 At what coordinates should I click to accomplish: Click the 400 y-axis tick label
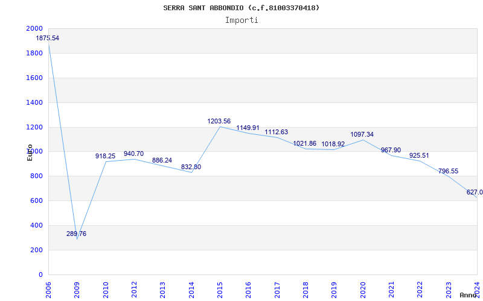tap(37, 225)
